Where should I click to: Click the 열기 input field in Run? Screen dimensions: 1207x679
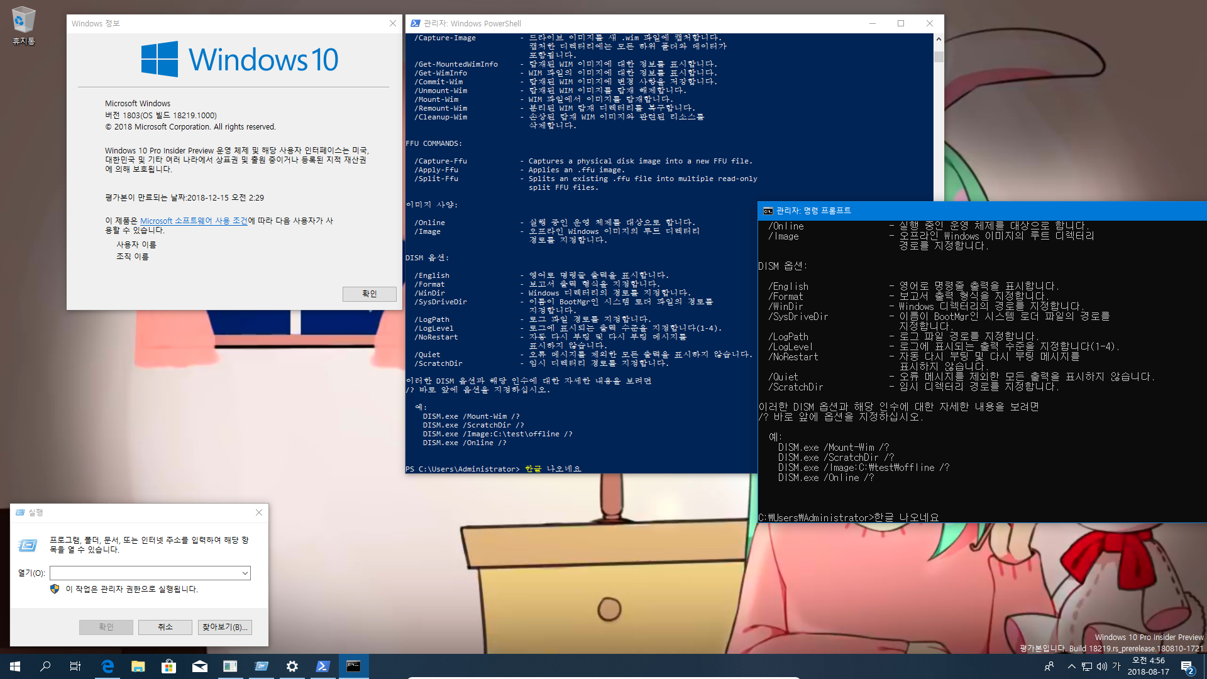pos(145,573)
